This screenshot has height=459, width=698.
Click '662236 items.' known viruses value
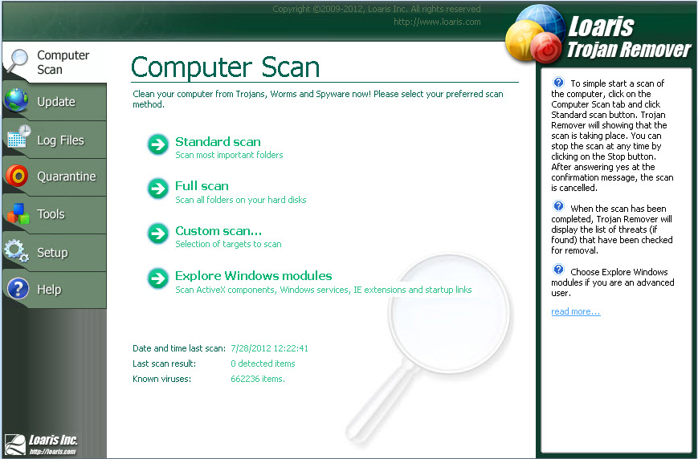click(x=257, y=379)
